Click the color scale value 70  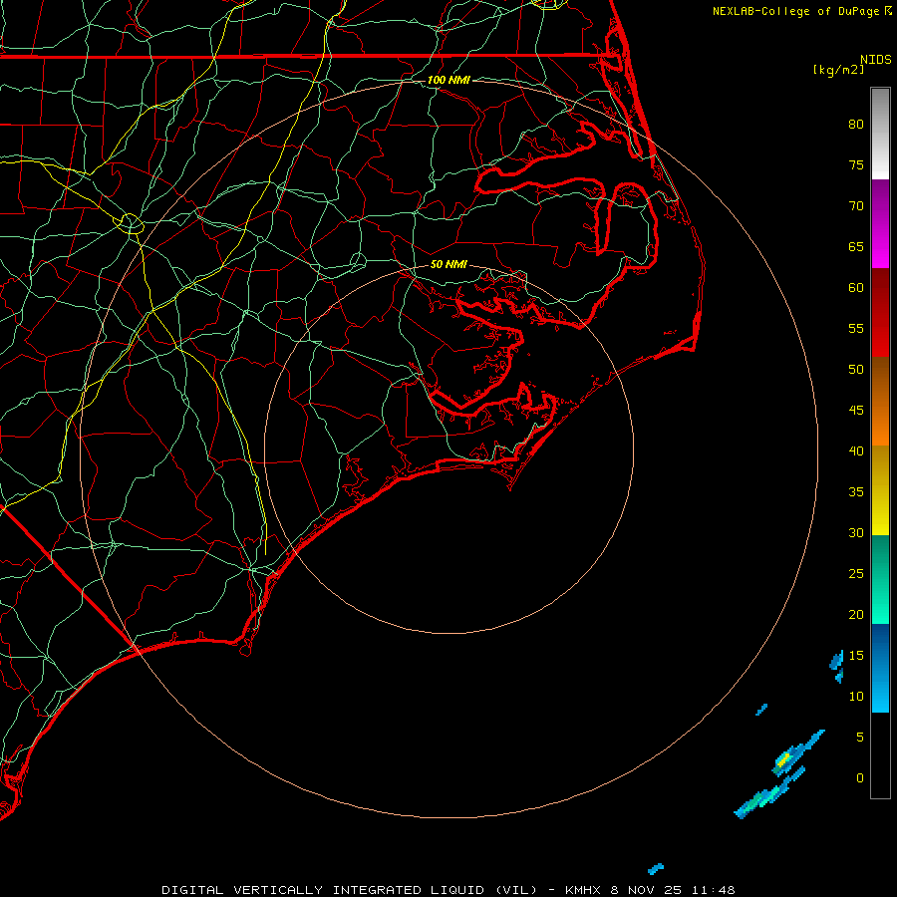(856, 206)
